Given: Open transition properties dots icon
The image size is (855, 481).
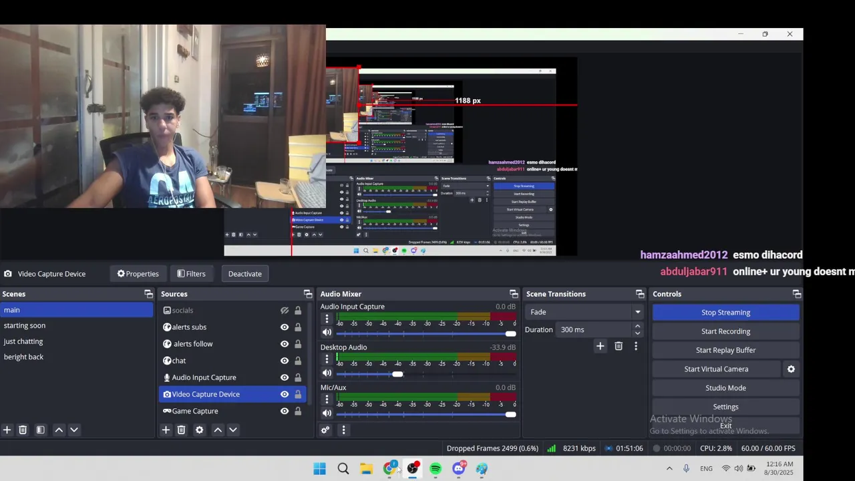Looking at the screenshot, I should [636, 346].
